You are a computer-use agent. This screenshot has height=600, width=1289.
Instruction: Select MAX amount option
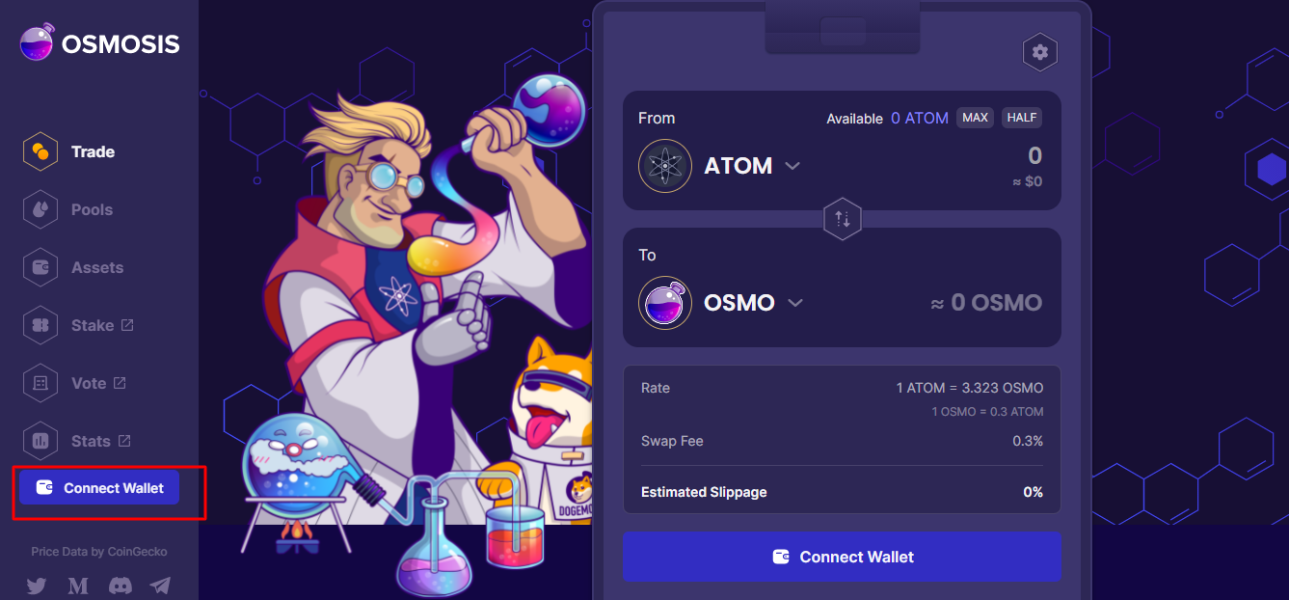[975, 118]
